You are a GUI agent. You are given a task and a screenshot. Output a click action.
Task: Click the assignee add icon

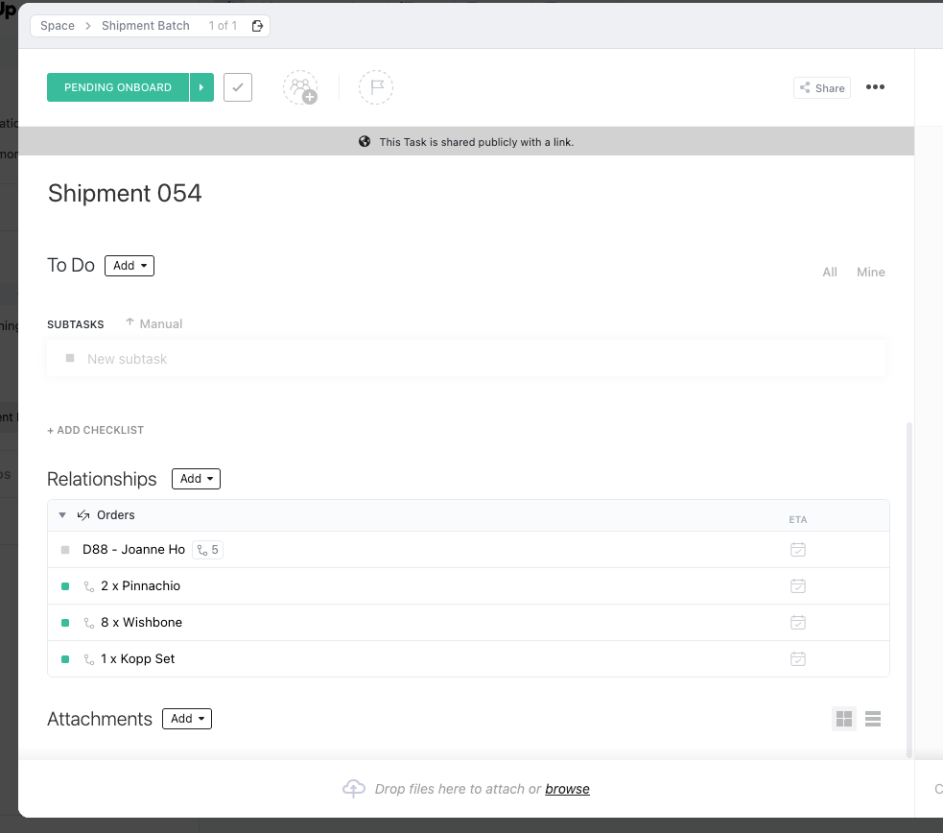(x=300, y=87)
